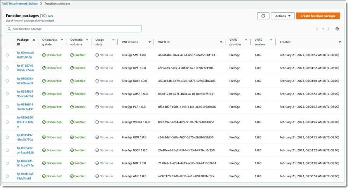Viewport: 350px width, 190px height.
Task: Open package fp-05298b793ec54cf24 link
Action: pyautogui.click(x=25, y=94)
